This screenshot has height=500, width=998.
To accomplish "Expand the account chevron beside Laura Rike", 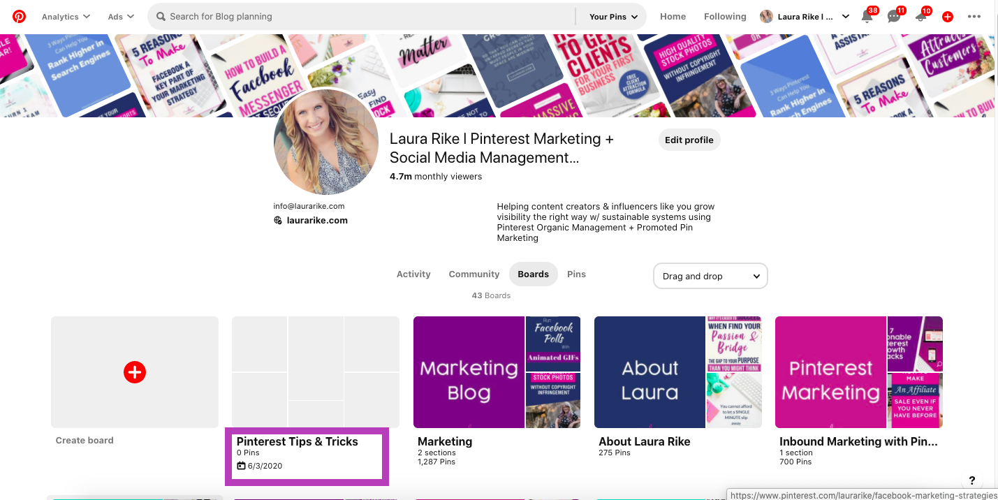I will click(846, 17).
